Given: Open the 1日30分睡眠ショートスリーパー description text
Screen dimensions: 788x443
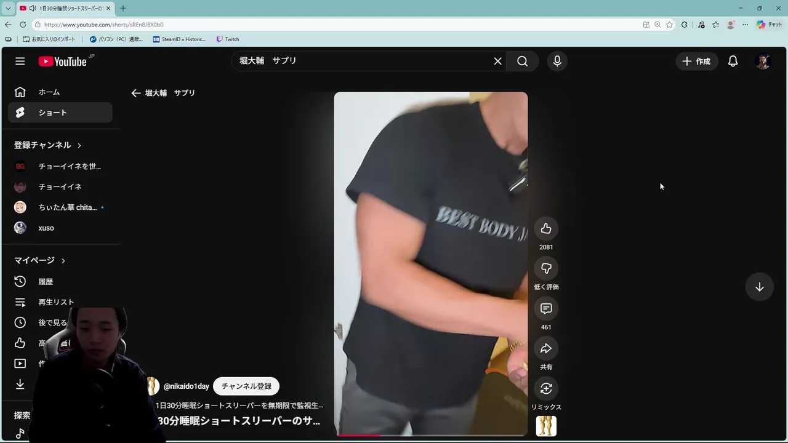Looking at the screenshot, I should coord(239,405).
